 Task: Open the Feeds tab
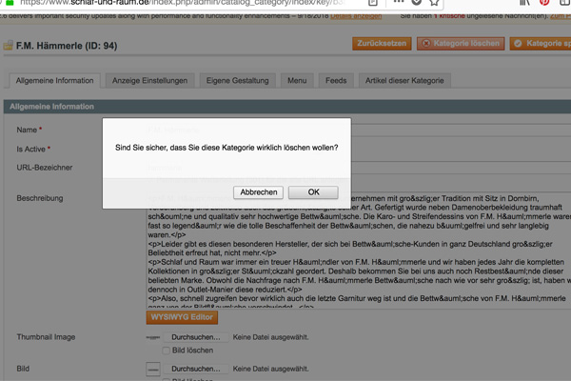pos(336,82)
